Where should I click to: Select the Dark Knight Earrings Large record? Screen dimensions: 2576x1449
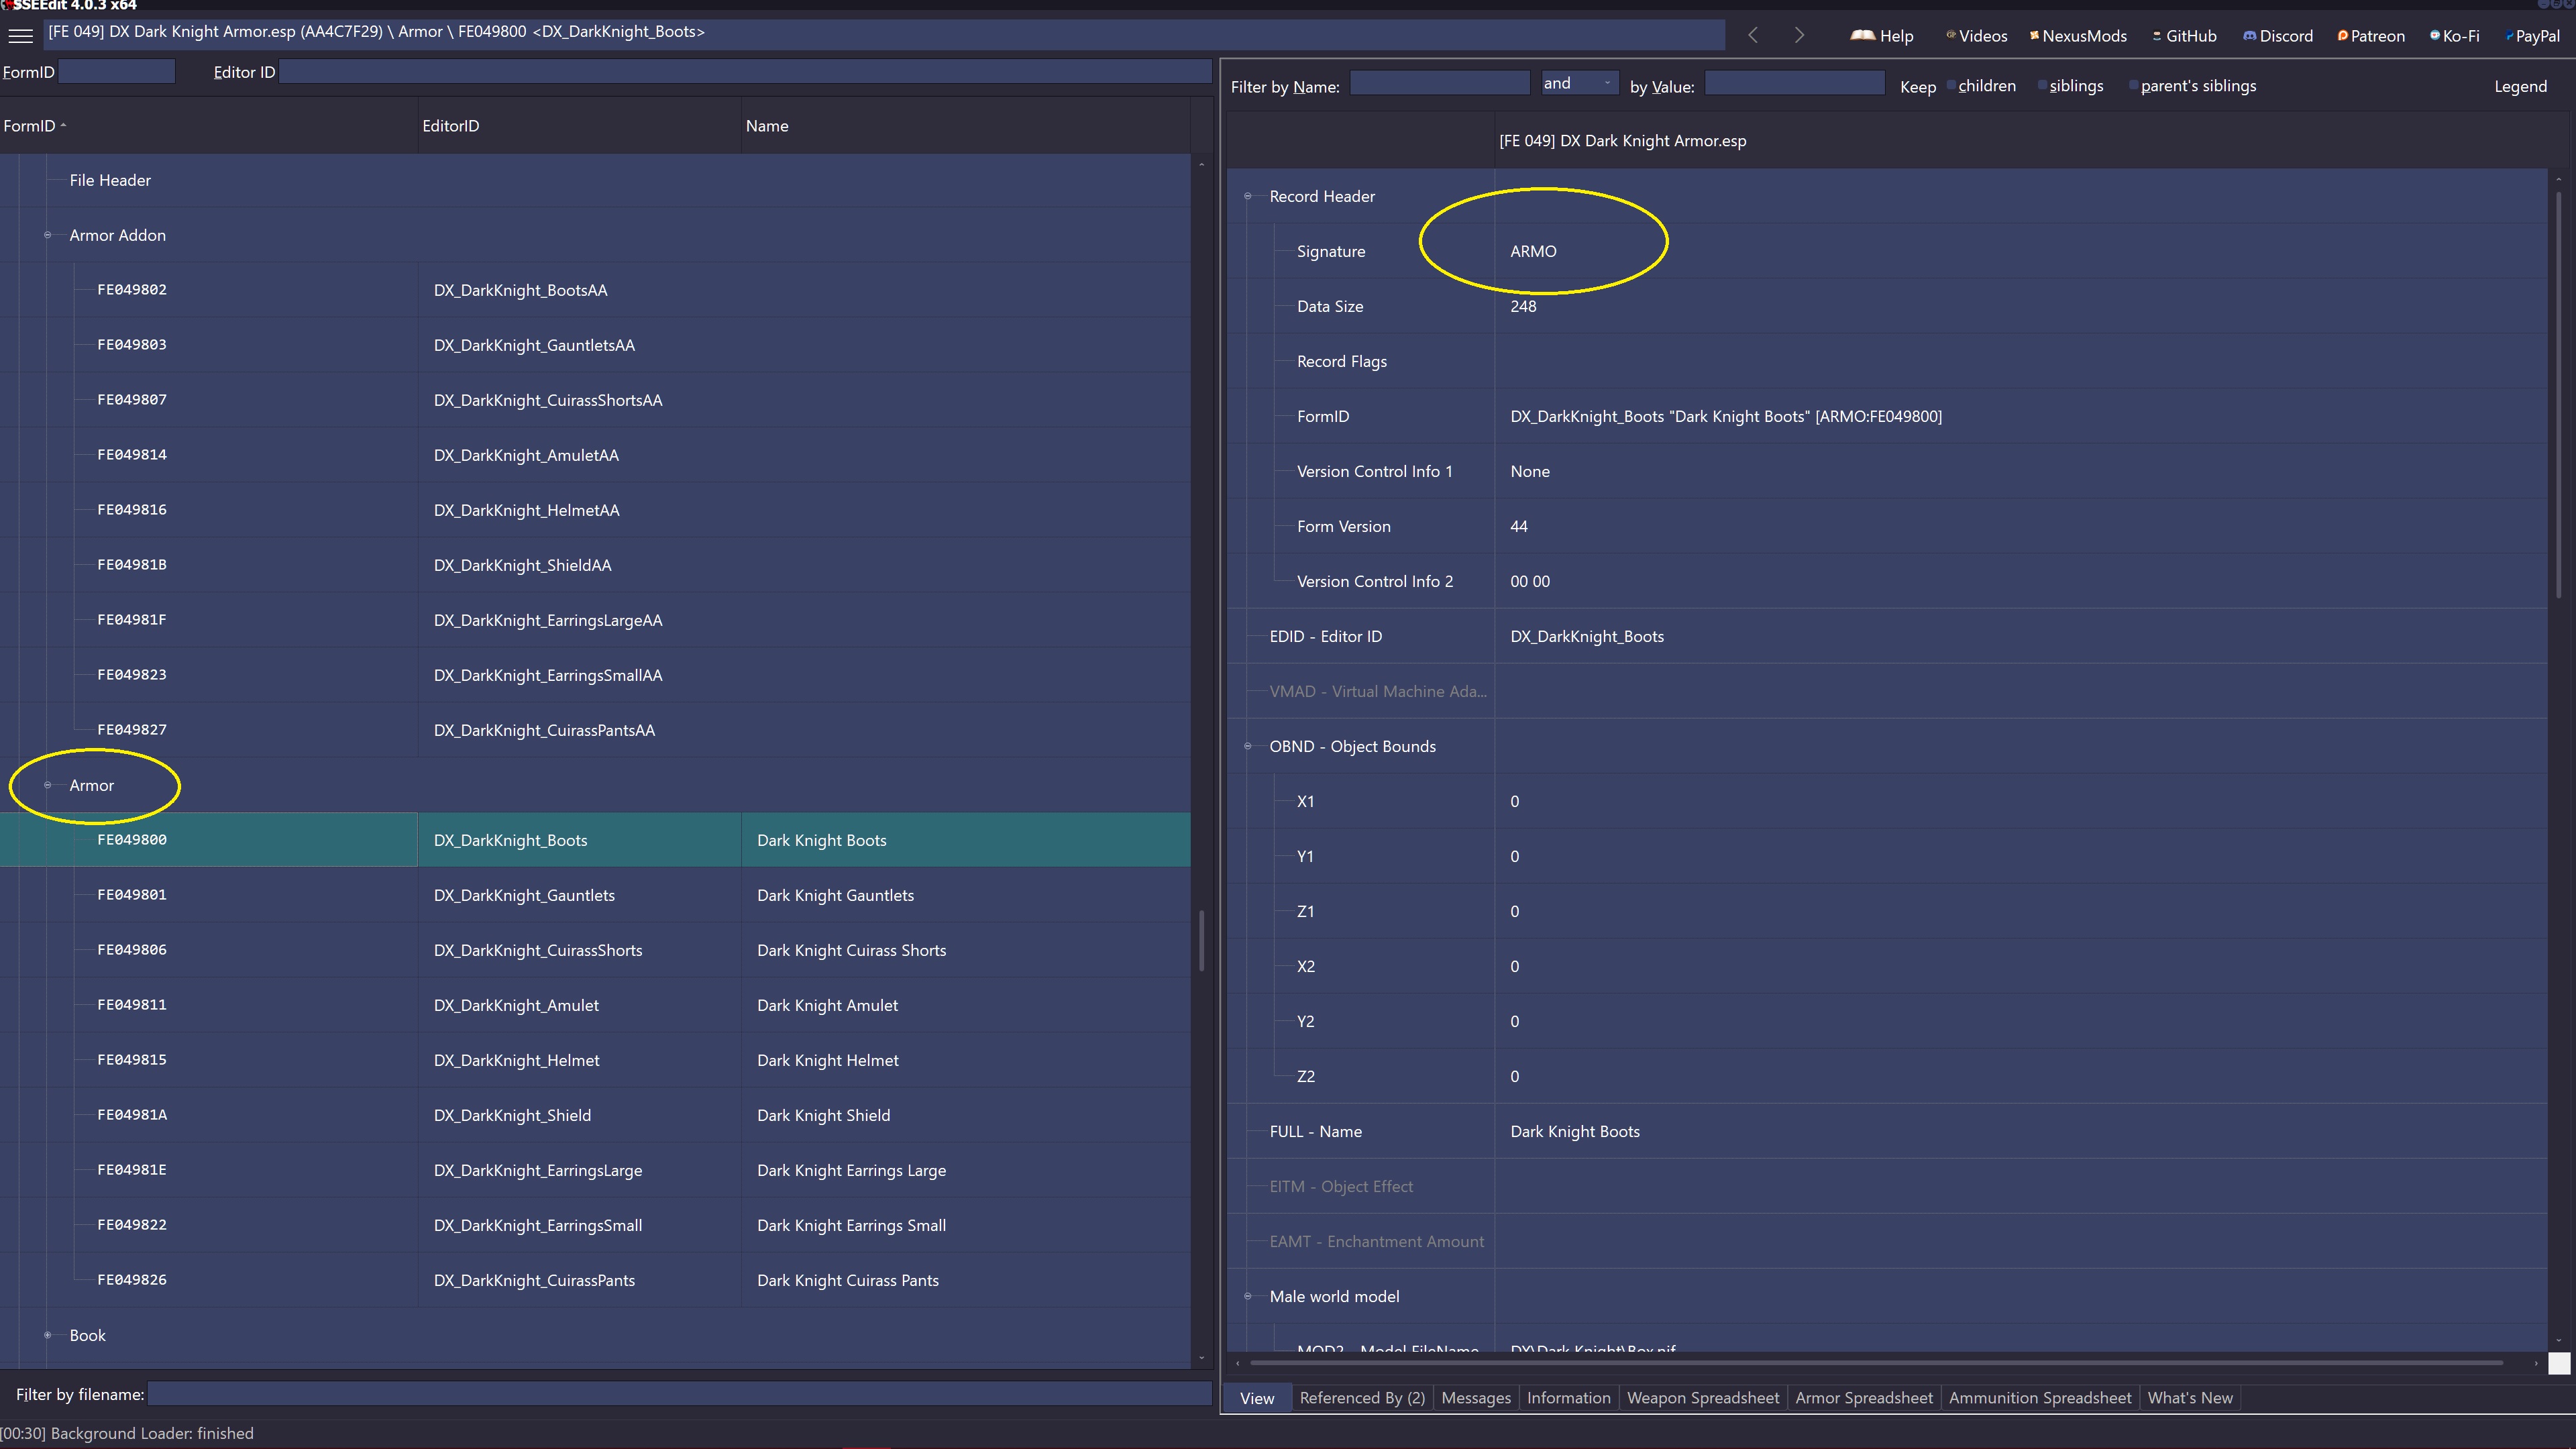click(x=595, y=1170)
